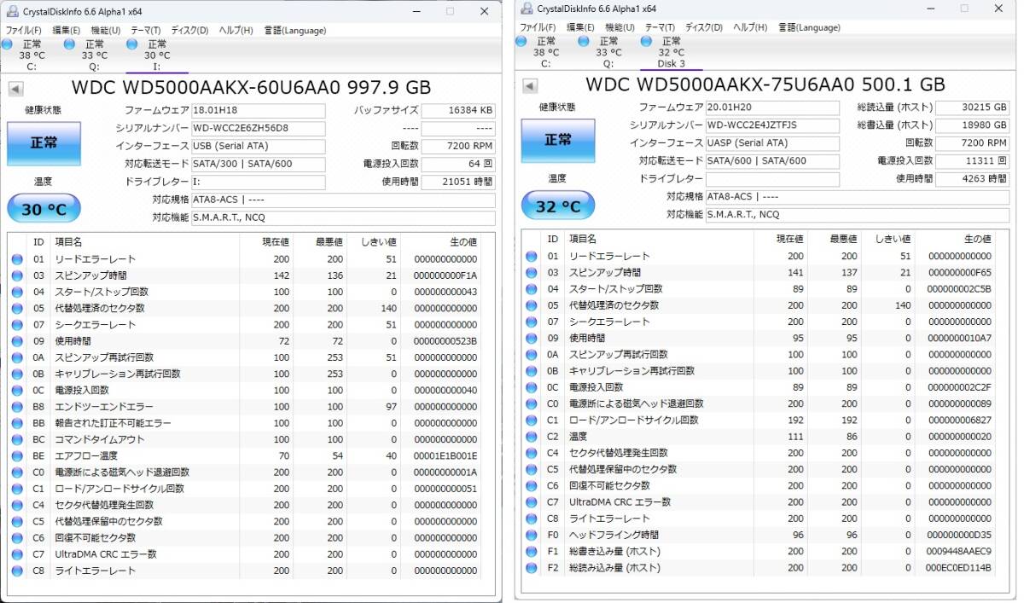Image resolution: width=1024 pixels, height=603 pixels.
Task: Select drive I: status icon in left window
Action: (131, 43)
